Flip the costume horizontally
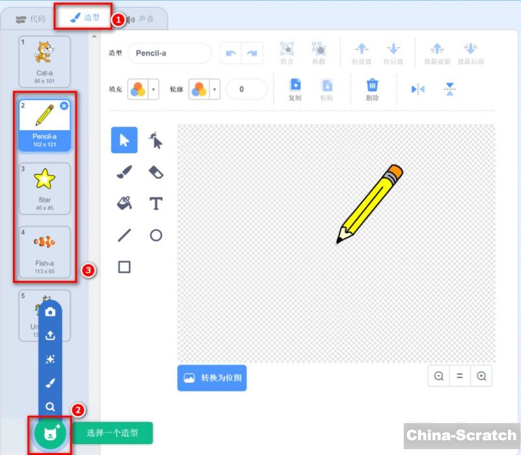This screenshot has height=455, width=521. pos(417,89)
